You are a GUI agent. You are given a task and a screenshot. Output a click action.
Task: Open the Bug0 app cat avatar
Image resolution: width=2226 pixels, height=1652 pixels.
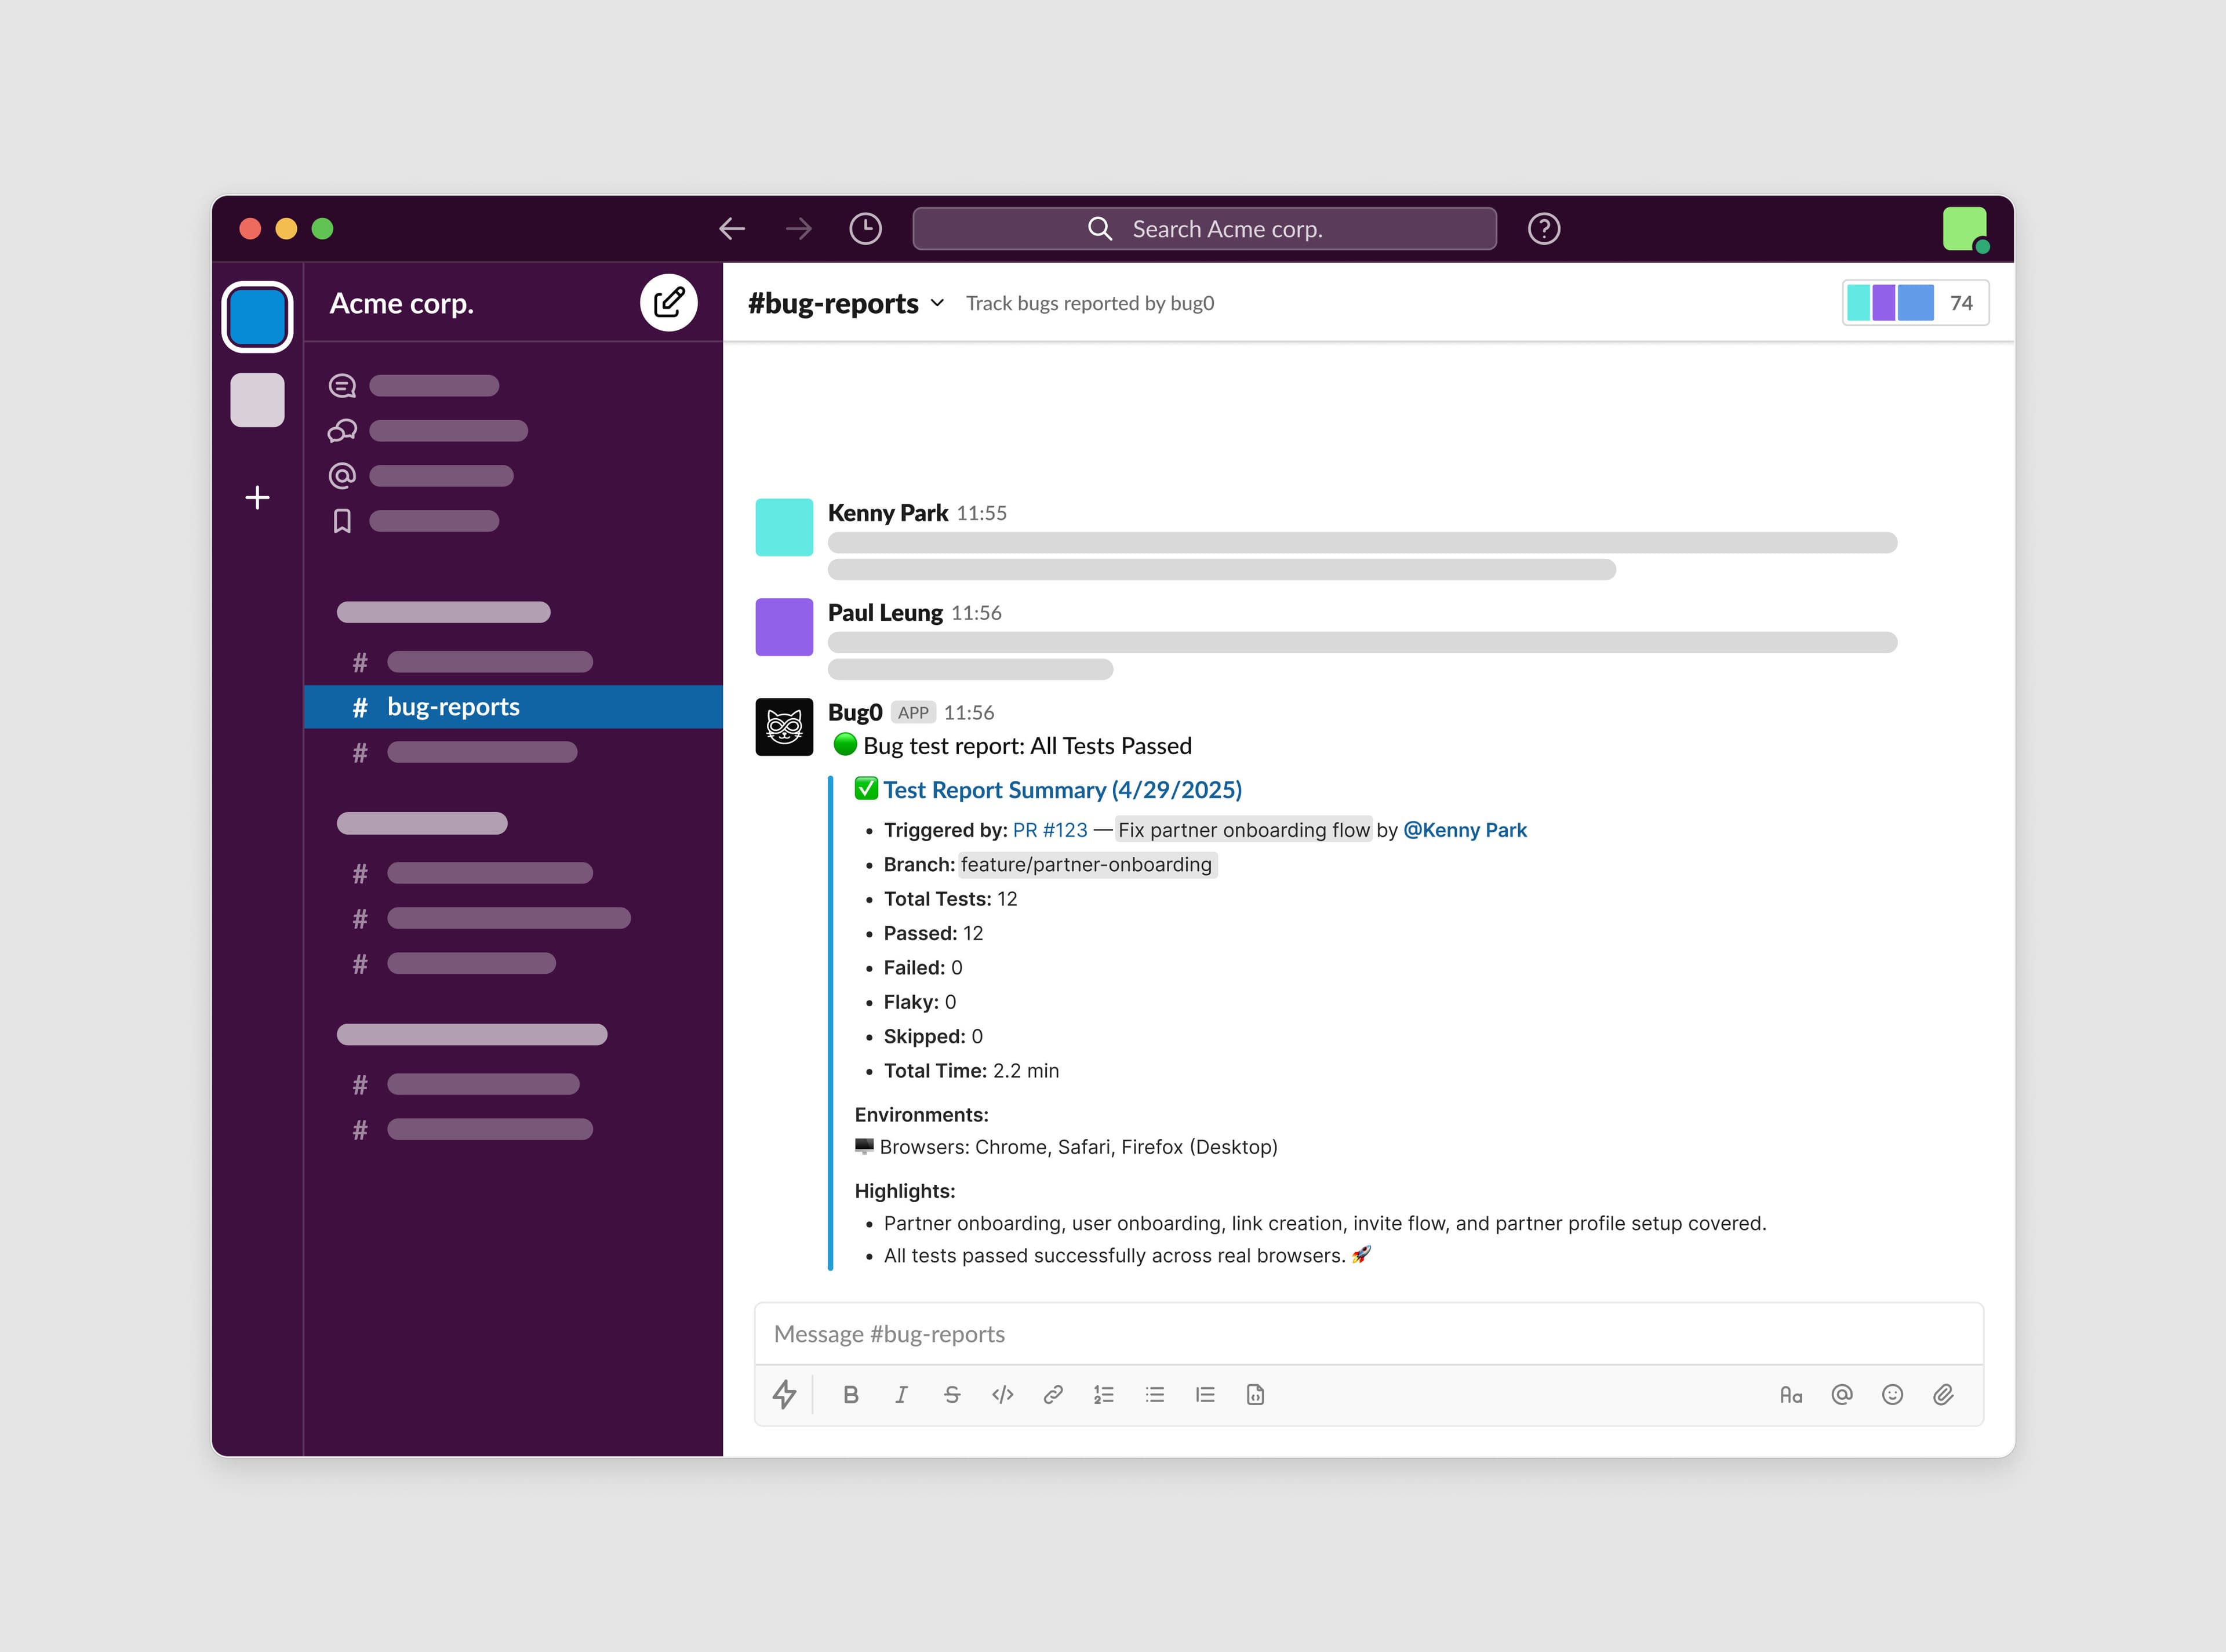click(x=784, y=727)
